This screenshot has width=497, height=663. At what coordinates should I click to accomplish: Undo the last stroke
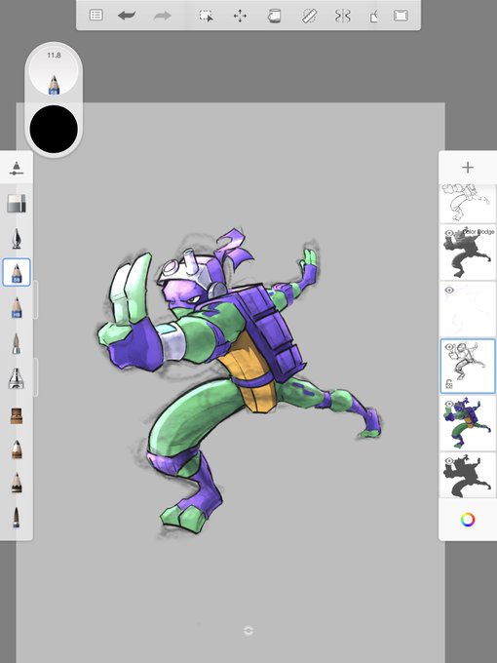(x=127, y=16)
